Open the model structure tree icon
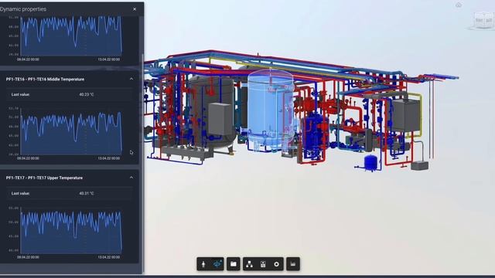The height and width of the screenshot is (278, 495). coord(249,264)
